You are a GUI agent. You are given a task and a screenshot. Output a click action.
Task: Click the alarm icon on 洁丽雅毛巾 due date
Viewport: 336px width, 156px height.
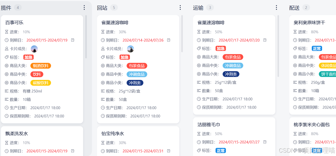[265, 142]
